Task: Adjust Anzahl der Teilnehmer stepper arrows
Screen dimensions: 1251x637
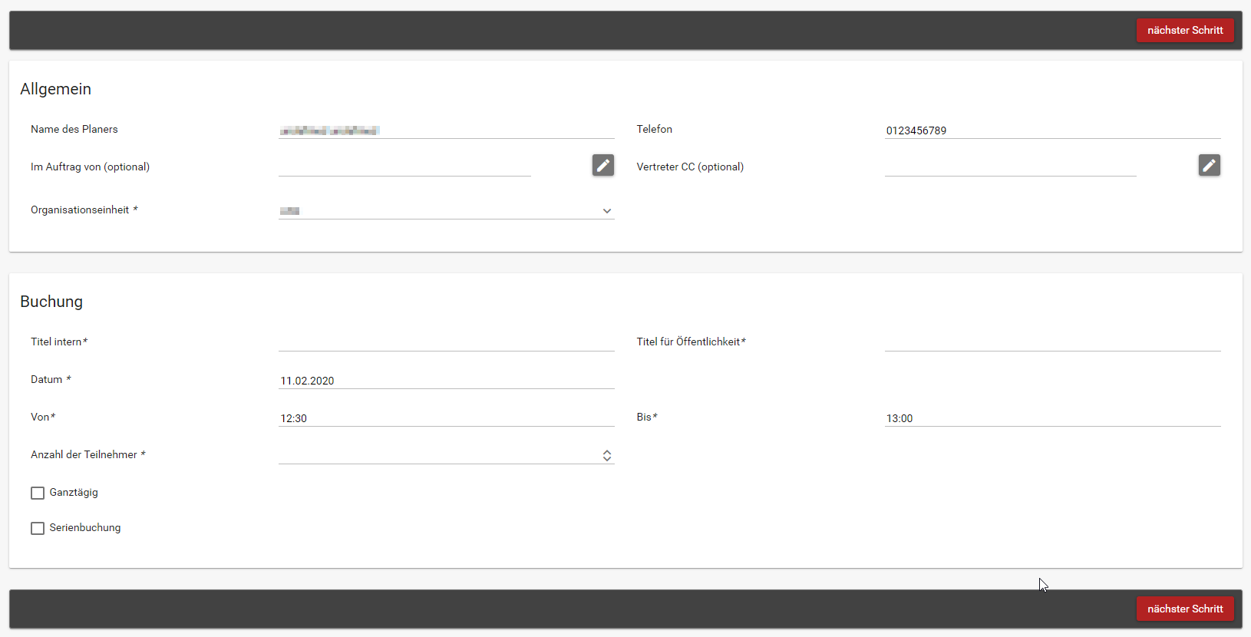Action: pos(607,456)
